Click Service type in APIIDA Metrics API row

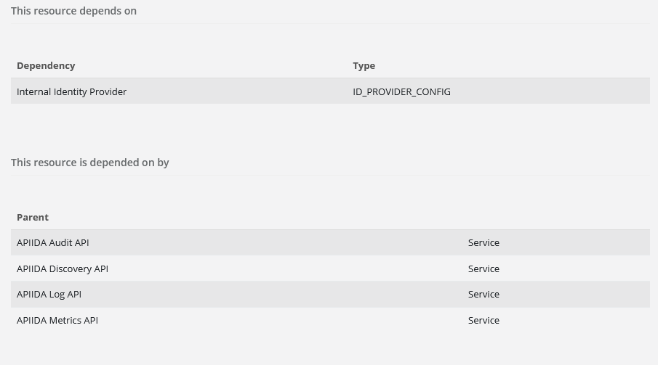[484, 320]
